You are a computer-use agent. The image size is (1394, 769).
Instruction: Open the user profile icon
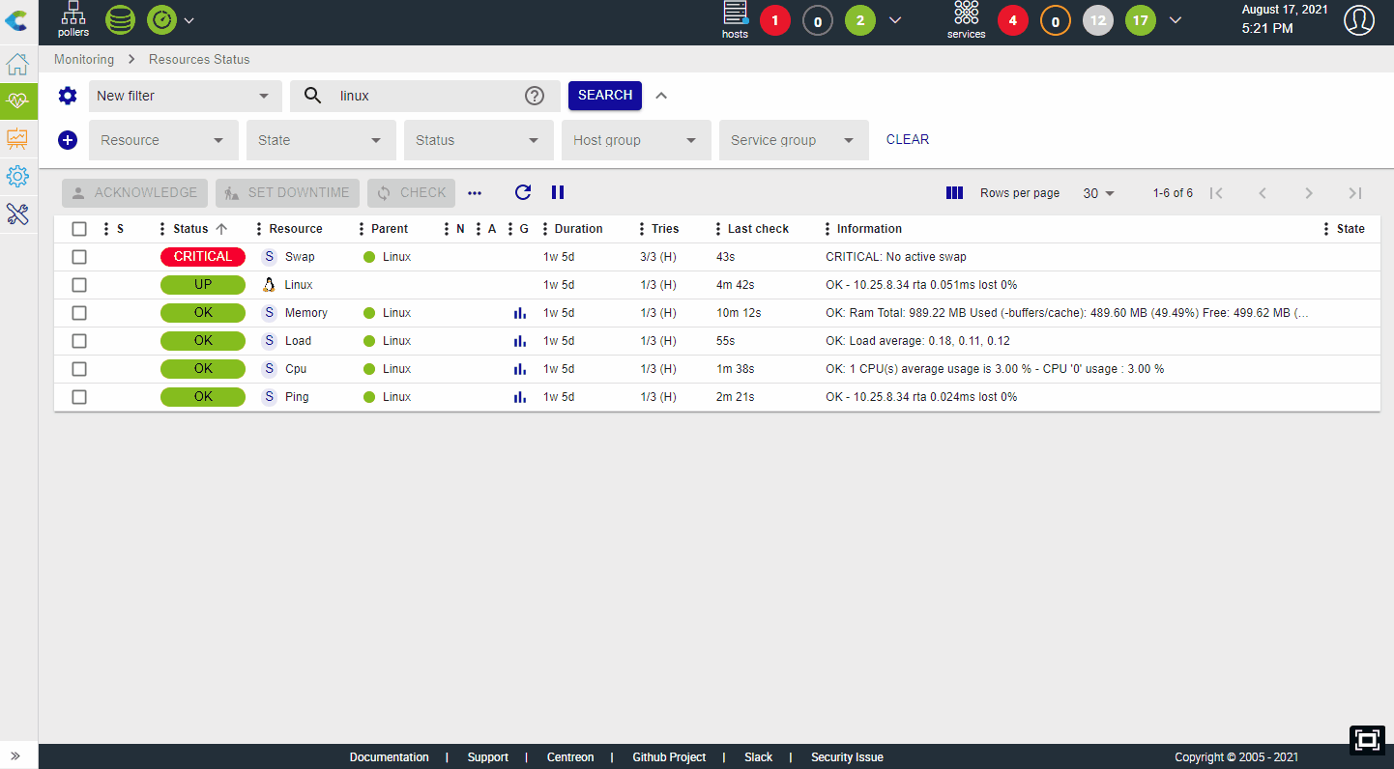click(1359, 20)
